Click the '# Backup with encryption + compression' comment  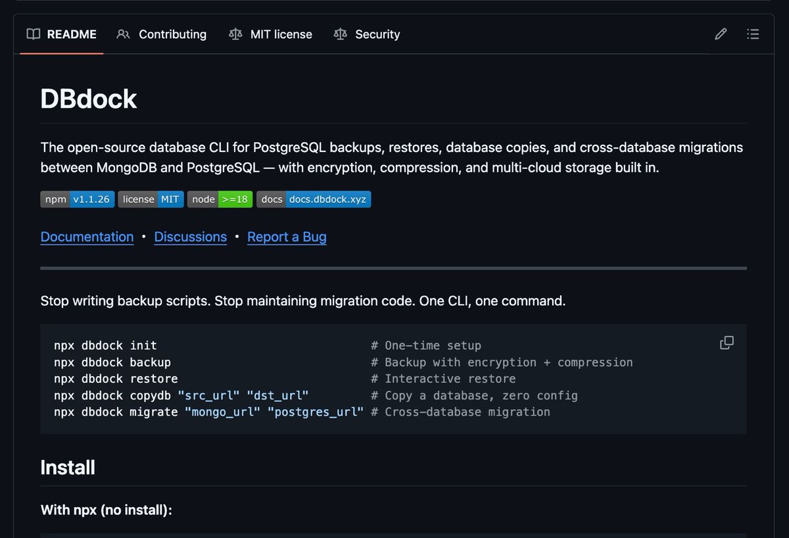(x=502, y=362)
